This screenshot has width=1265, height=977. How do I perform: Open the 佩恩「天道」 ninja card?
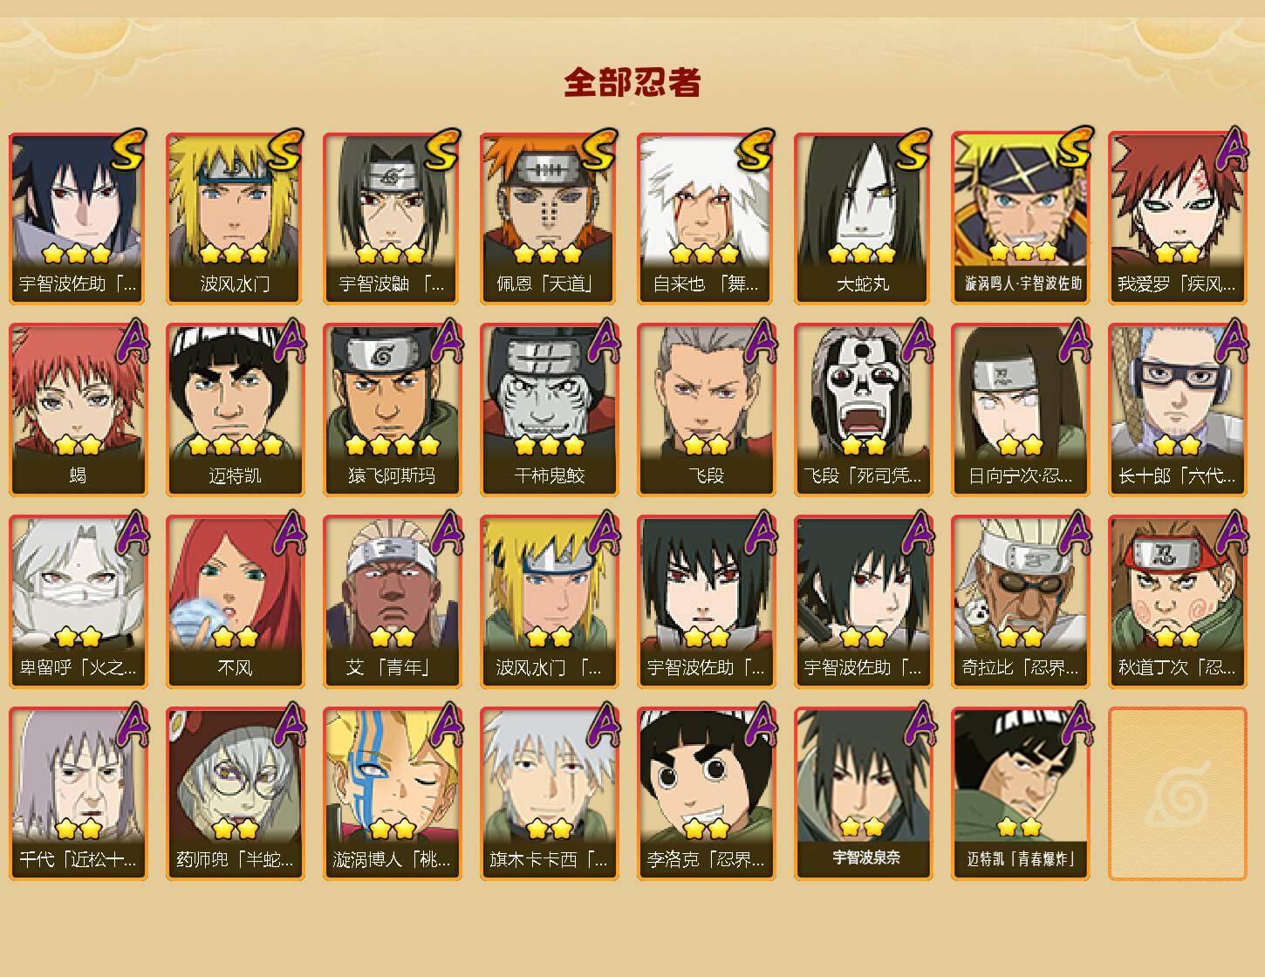pos(549,218)
